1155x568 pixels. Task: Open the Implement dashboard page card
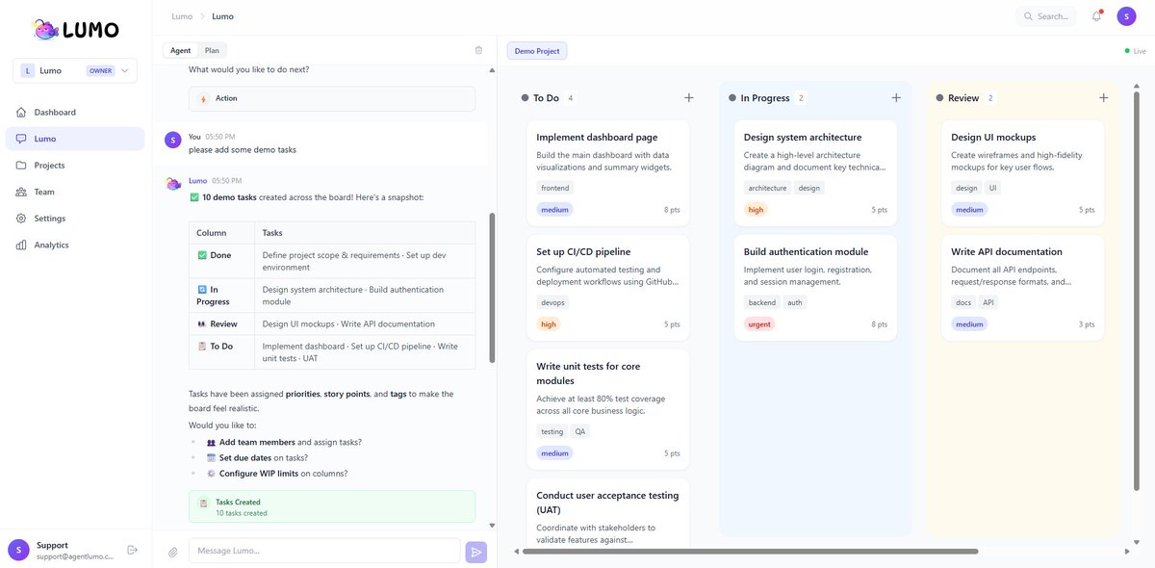(x=608, y=173)
